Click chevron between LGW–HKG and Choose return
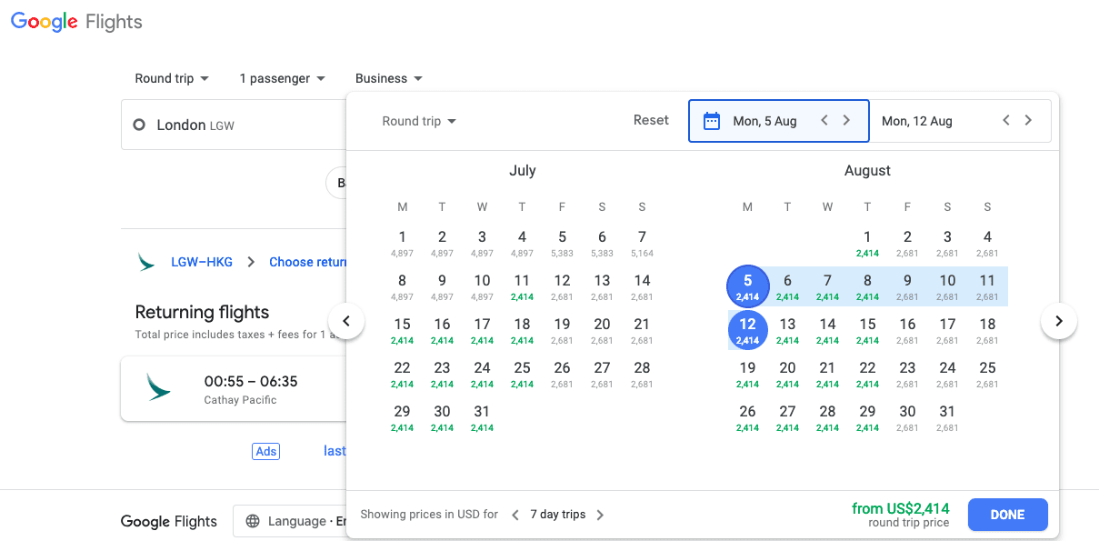 pyautogui.click(x=251, y=262)
